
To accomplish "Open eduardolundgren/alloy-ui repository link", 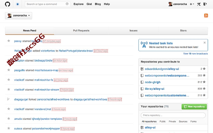I will (x=162, y=69).
